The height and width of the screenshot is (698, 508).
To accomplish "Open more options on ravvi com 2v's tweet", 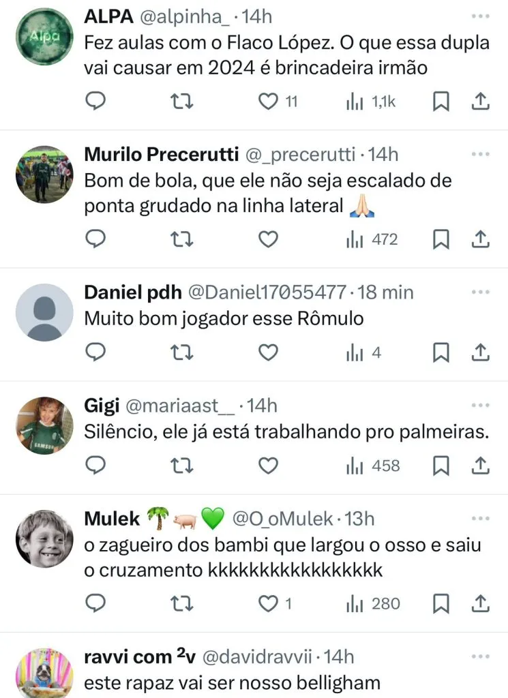I will [480, 656].
